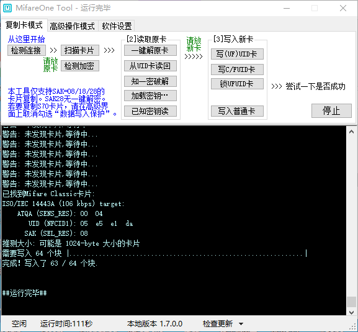
Task: Switch to the 高级操作模式 tab
Action: point(72,26)
